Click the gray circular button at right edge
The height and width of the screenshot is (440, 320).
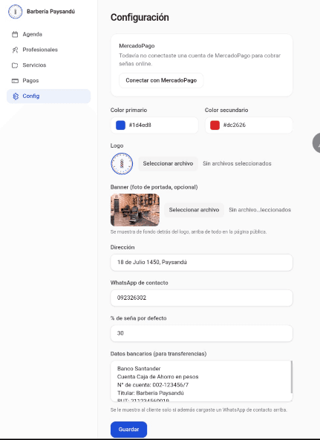[316, 143]
